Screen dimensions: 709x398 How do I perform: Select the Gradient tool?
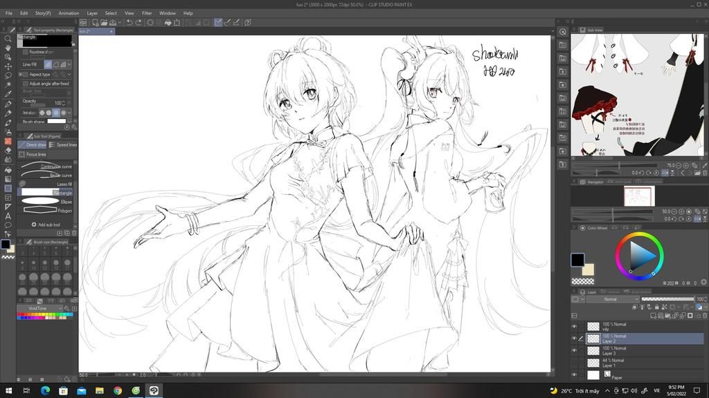[x=8, y=179]
